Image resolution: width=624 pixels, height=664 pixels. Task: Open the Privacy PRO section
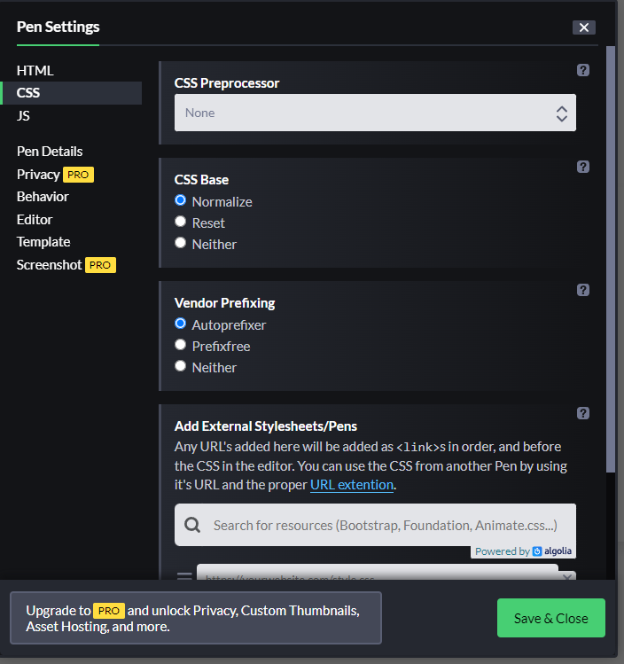point(55,175)
